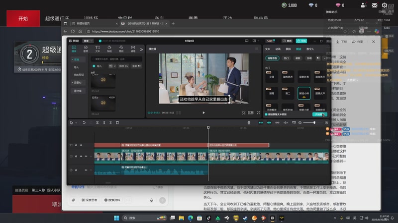The image size is (398, 223).
Task: Play the video in the preview player
Action: point(203,113)
